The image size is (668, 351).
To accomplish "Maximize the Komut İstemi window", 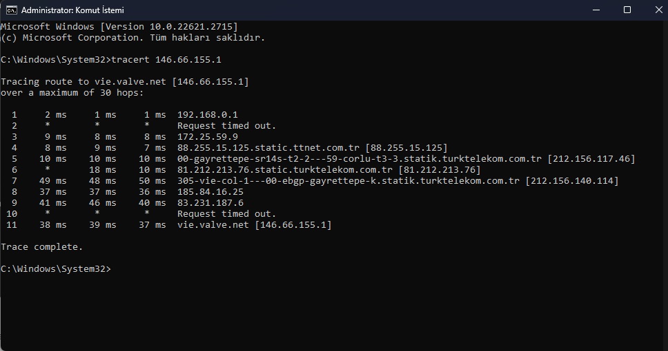I will click(x=627, y=10).
